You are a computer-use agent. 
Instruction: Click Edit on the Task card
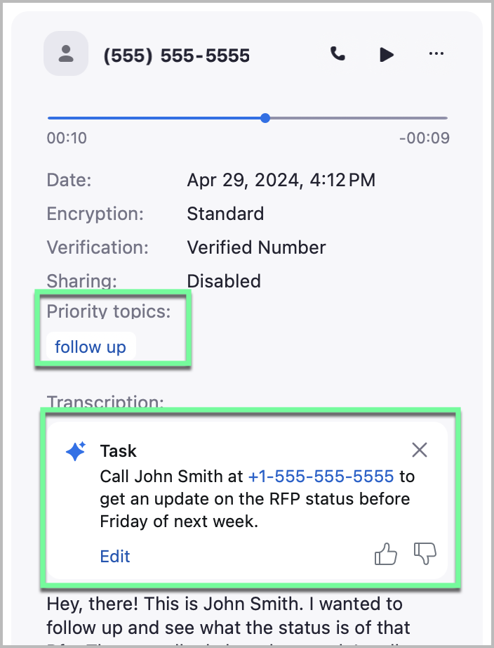pyautogui.click(x=115, y=557)
